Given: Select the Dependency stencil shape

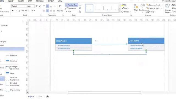Looking at the screenshot, I should click(x=13, y=90).
